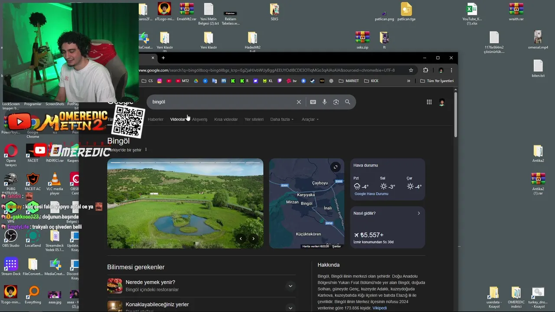Open the Chrome three-dot menu
Screen dimensions: 555x312
451,70
